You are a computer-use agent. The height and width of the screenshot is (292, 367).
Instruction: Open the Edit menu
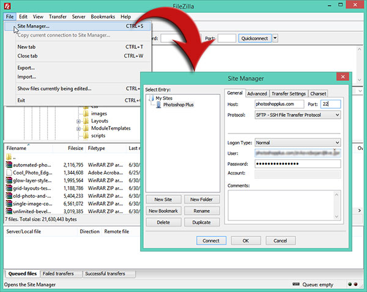(x=23, y=17)
